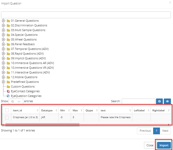Sort table by item_id column header
The height and width of the screenshot is (150, 173).
tap(25, 110)
